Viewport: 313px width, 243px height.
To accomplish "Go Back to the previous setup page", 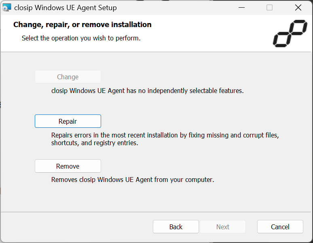I will click(176, 227).
